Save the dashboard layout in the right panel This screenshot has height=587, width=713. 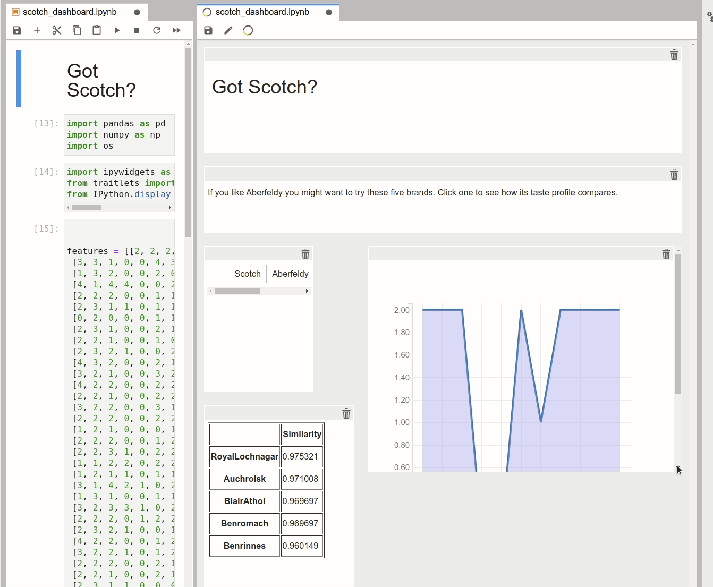coord(208,30)
